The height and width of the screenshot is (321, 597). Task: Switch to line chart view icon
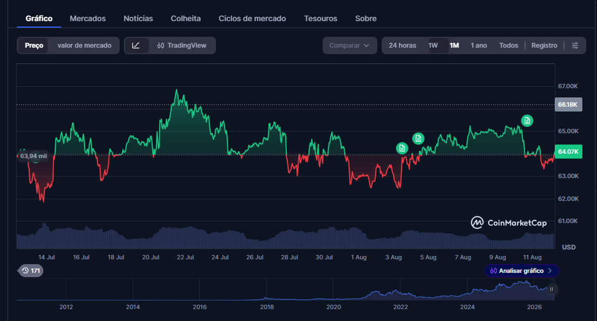136,45
